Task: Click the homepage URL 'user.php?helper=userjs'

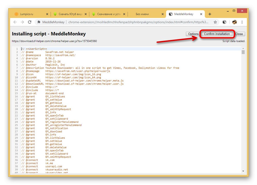Action: (78, 71)
